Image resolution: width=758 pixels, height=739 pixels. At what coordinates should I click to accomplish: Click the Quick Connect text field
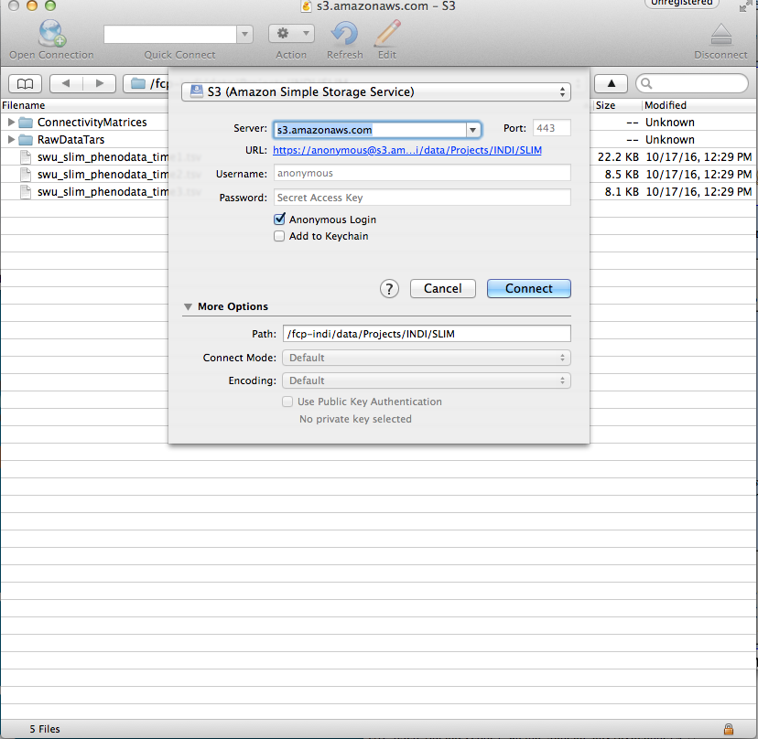pyautogui.click(x=170, y=34)
